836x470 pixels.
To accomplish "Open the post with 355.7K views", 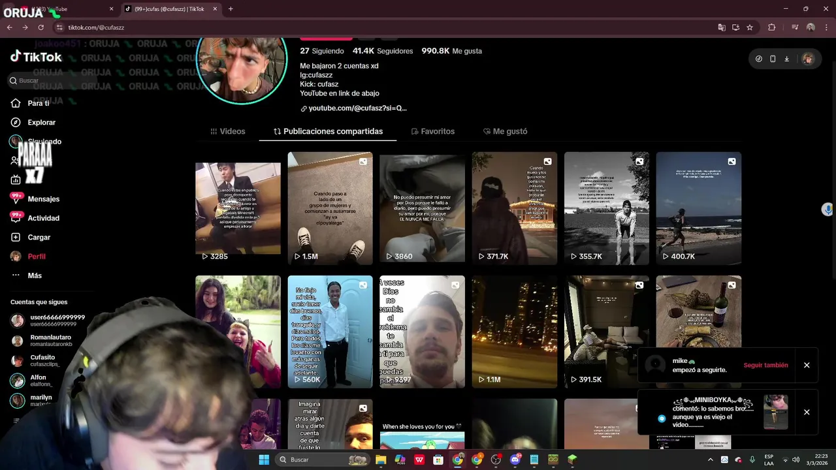I will click(607, 208).
